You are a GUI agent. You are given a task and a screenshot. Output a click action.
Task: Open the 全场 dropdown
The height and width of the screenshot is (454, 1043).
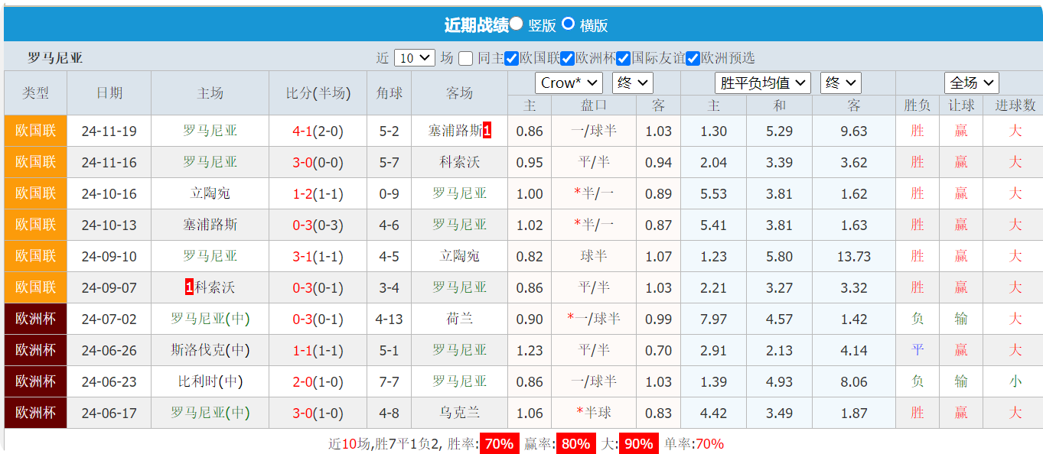point(970,83)
